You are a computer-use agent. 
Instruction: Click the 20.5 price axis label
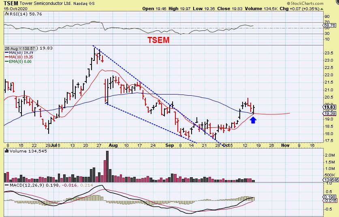pyautogui.click(x=328, y=97)
